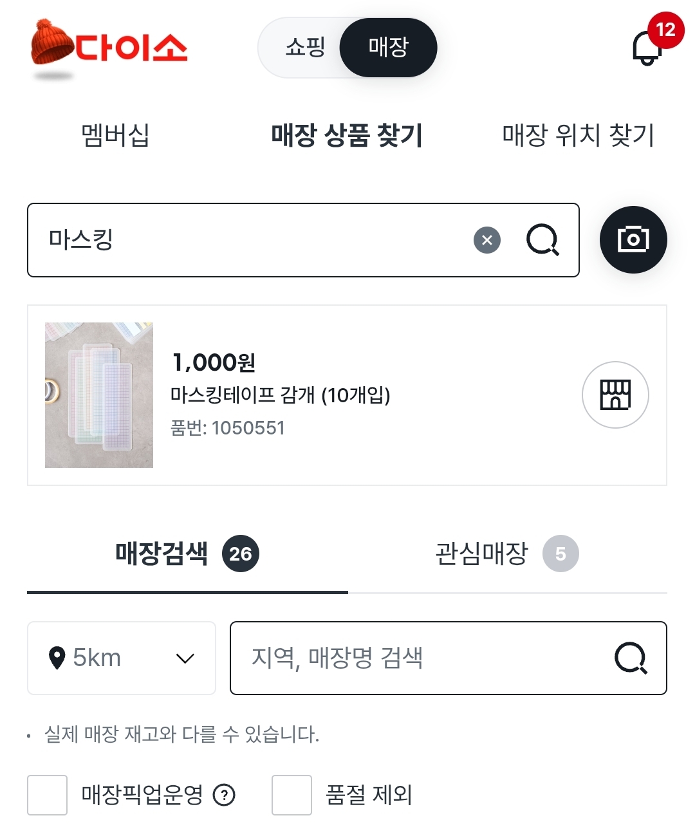Click the location pin icon
The height and width of the screenshot is (838, 695).
click(x=57, y=658)
